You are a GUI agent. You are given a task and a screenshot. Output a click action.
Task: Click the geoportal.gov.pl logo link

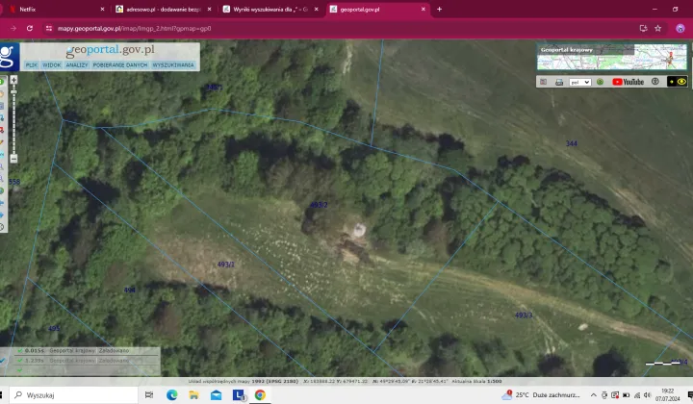click(x=109, y=50)
